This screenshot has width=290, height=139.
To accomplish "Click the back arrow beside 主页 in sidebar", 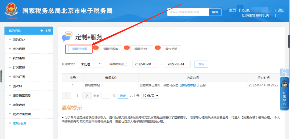I will click(x=42, y=31).
